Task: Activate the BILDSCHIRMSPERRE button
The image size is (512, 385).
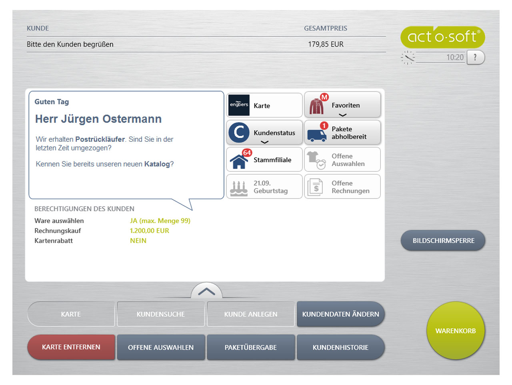Action: [443, 241]
